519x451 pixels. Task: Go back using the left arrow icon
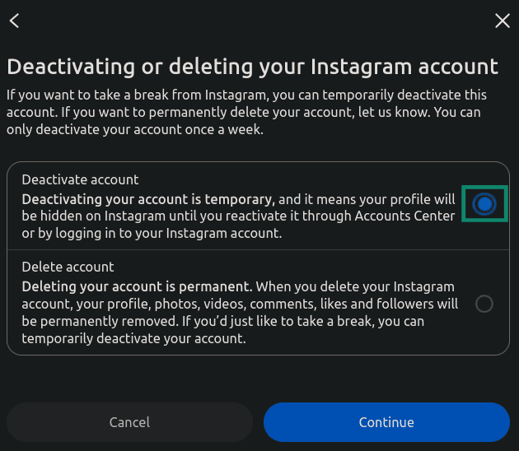tap(14, 21)
